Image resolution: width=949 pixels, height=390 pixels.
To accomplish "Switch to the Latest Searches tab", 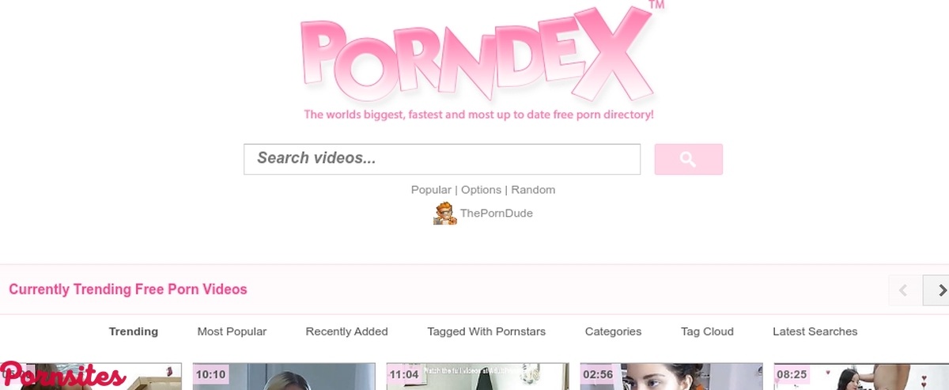I will pyautogui.click(x=815, y=331).
